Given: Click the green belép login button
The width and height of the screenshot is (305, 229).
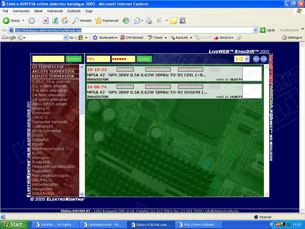Looking at the screenshot, I should (144, 59).
